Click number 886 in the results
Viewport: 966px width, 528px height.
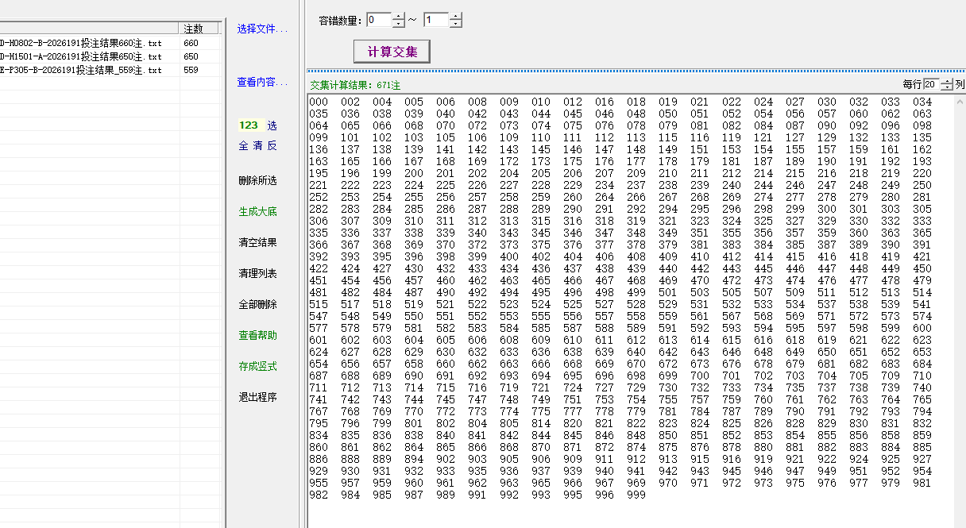(x=319, y=459)
